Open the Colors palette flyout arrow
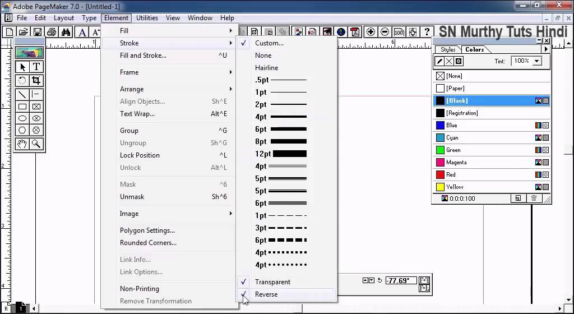The image size is (574, 314). (546, 49)
